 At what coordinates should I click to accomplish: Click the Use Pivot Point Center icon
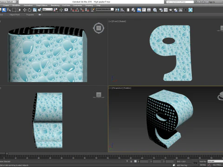click(55, 10)
